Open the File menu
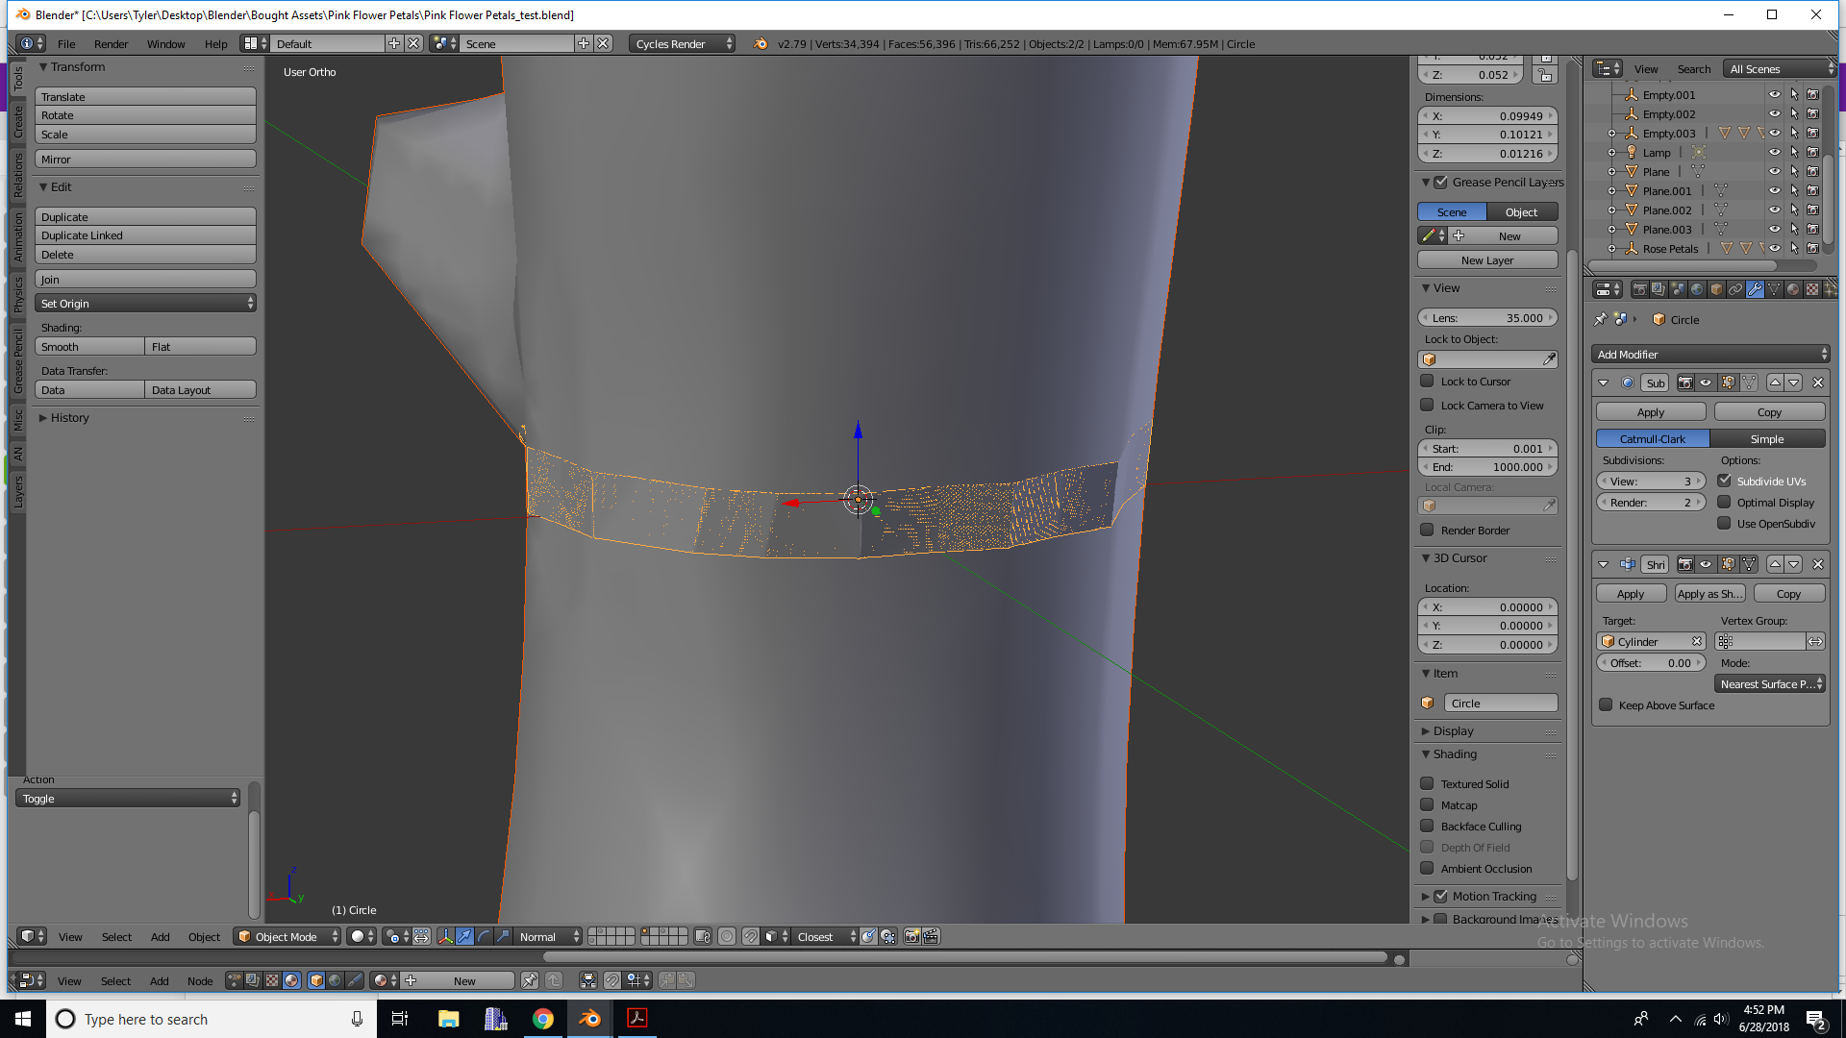1846x1038 pixels. tap(66, 43)
